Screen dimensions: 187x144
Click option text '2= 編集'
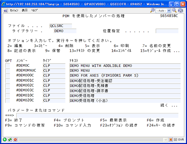(15, 46)
